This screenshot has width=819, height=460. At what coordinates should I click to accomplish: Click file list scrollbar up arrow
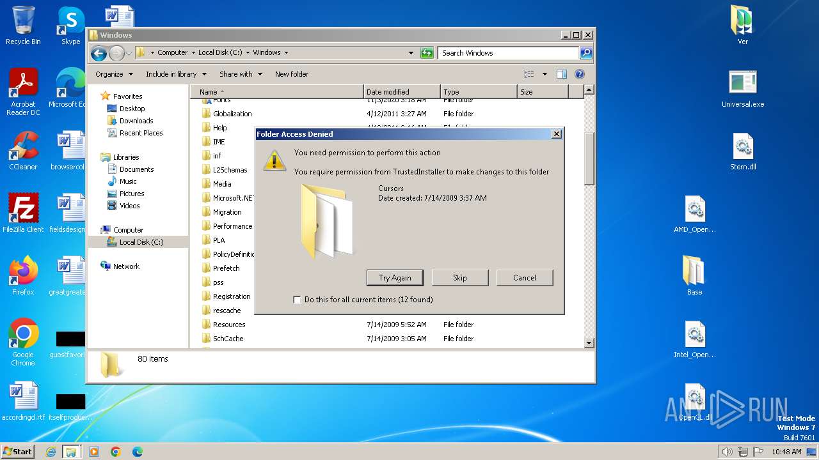coord(589,91)
